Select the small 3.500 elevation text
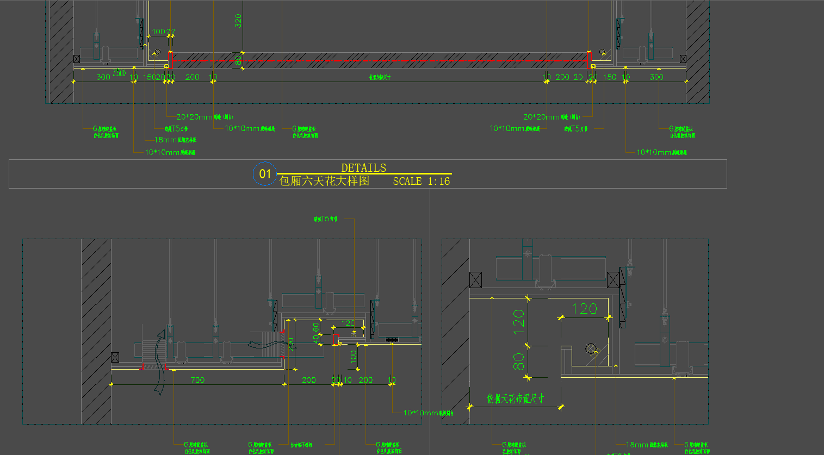 coord(119,72)
